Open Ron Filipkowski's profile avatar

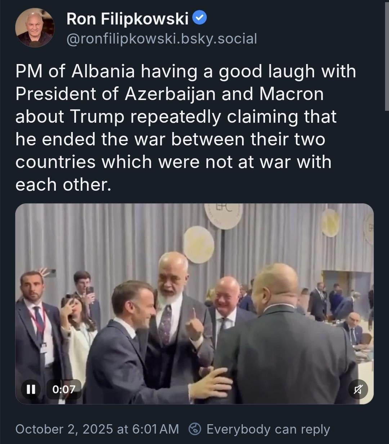click(35, 28)
